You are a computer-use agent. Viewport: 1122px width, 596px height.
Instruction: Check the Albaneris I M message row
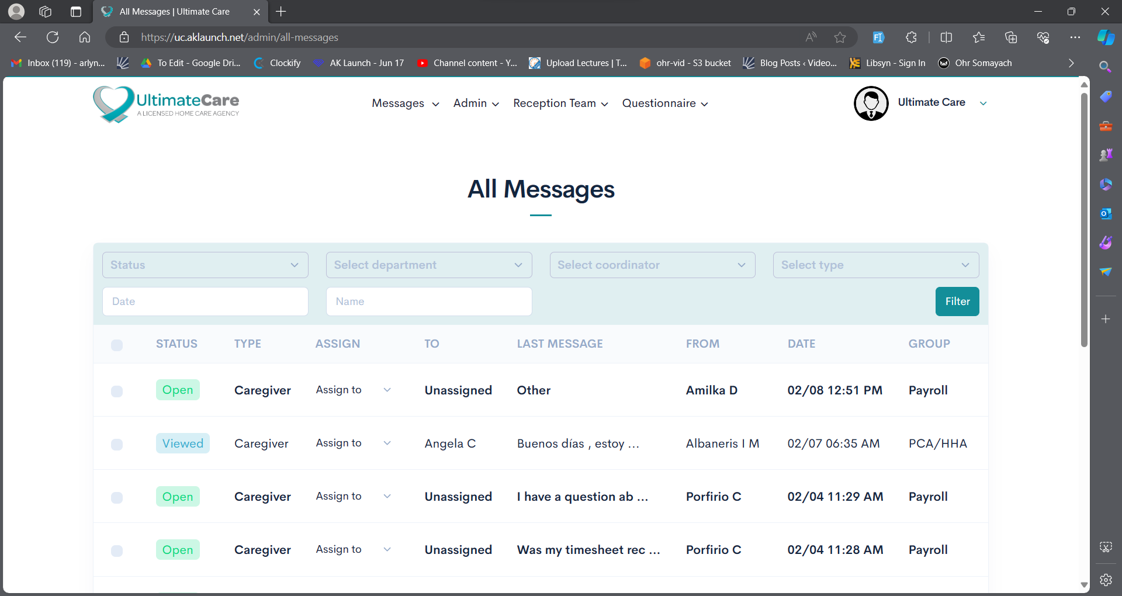[117, 444]
